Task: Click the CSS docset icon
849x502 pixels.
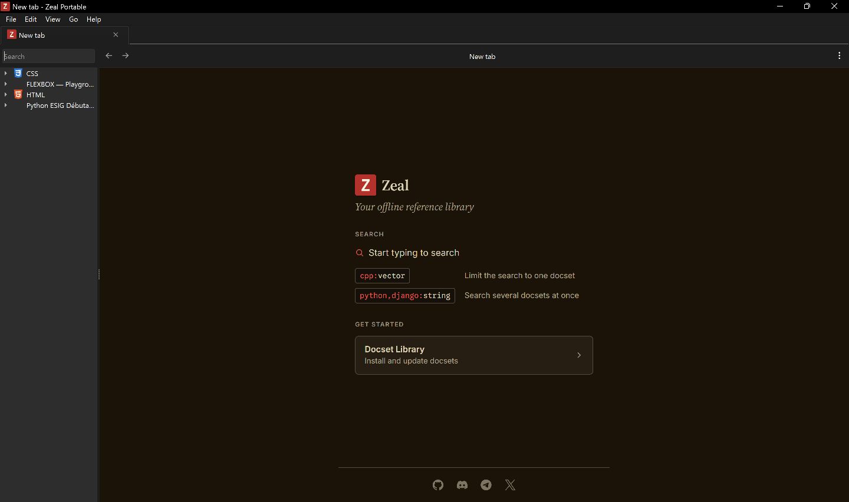Action: (x=18, y=74)
